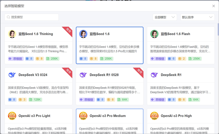Click orange coin badge 8 on 豆包Seed 1.6 card
This screenshot has width=219, height=134.
[94, 58]
